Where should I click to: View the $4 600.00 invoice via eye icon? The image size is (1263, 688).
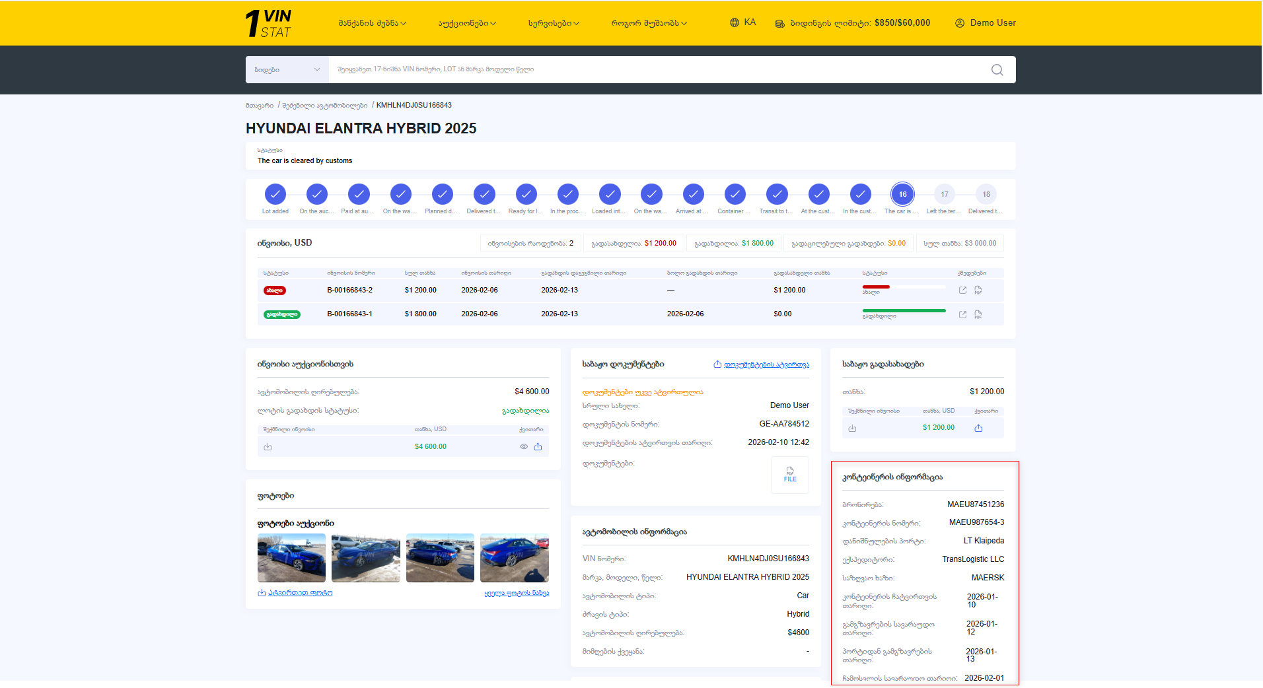pos(524,447)
